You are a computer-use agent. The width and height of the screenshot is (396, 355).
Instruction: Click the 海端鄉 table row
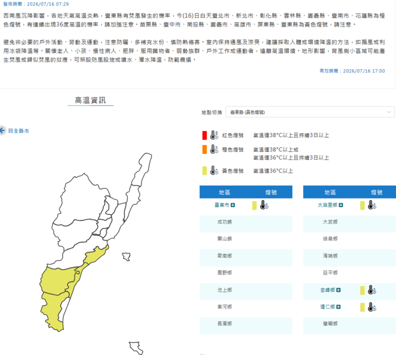[350, 258]
